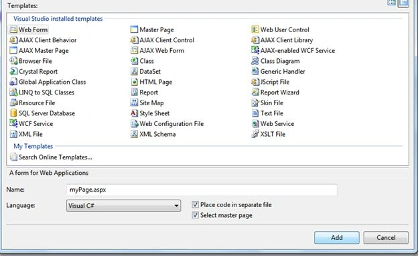Viewport: 418px width, 256px height.
Task: Pick the Skin File icon
Action: (255, 103)
